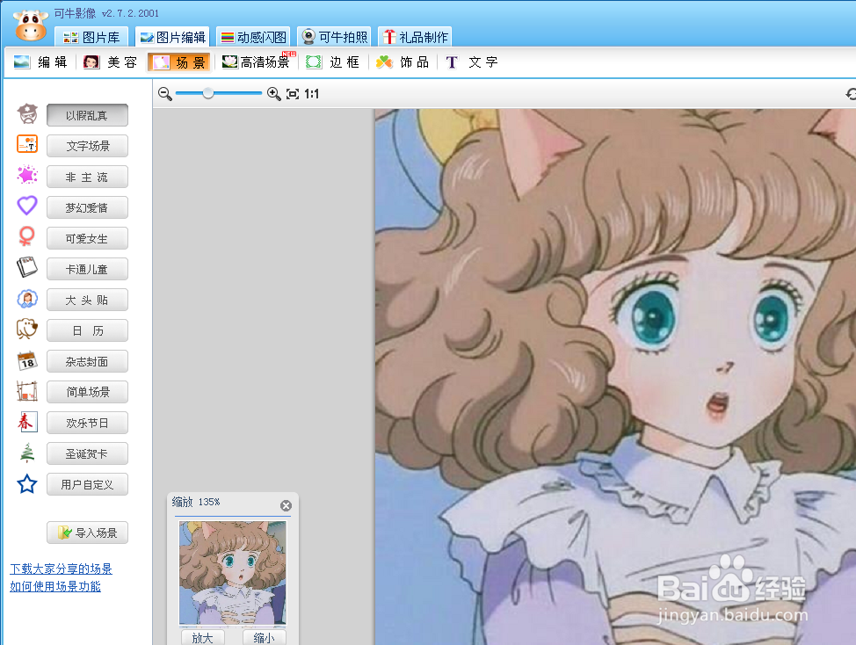856x645 pixels.
Task: Click the navigator preview thumbnail
Action: (x=233, y=572)
